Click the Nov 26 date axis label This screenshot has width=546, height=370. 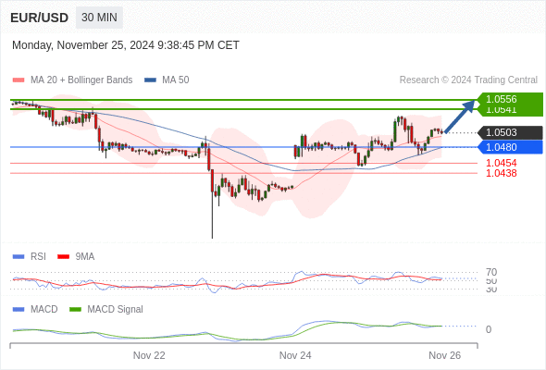[x=445, y=355]
